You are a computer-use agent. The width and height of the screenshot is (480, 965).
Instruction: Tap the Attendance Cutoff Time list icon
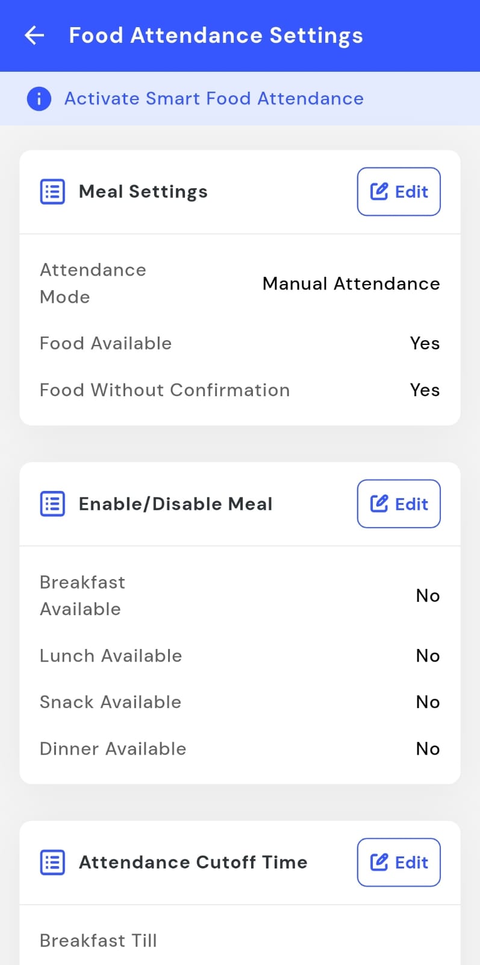pyautogui.click(x=52, y=862)
